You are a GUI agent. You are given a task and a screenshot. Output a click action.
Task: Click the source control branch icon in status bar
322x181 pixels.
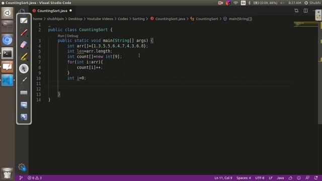21,178
